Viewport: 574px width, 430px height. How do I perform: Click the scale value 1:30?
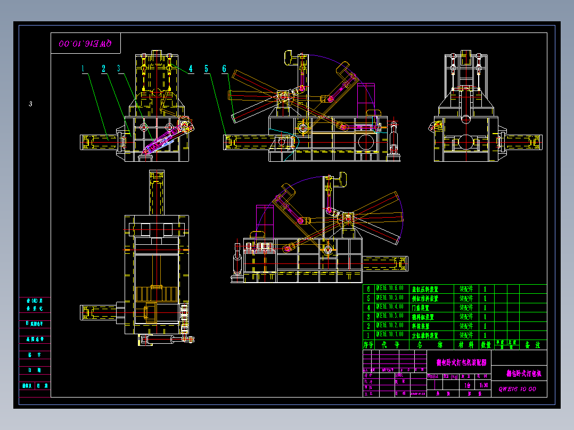click(x=483, y=385)
